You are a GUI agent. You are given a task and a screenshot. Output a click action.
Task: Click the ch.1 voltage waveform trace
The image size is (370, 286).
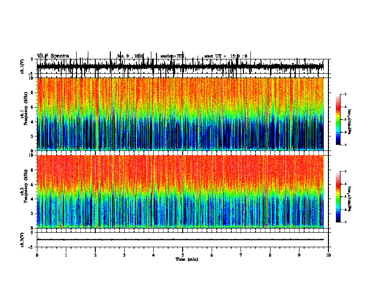tap(180, 66)
